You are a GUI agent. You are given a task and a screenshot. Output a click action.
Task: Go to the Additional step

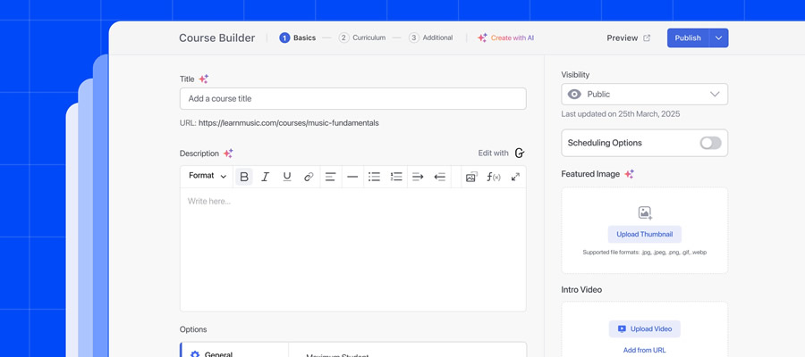click(x=431, y=37)
